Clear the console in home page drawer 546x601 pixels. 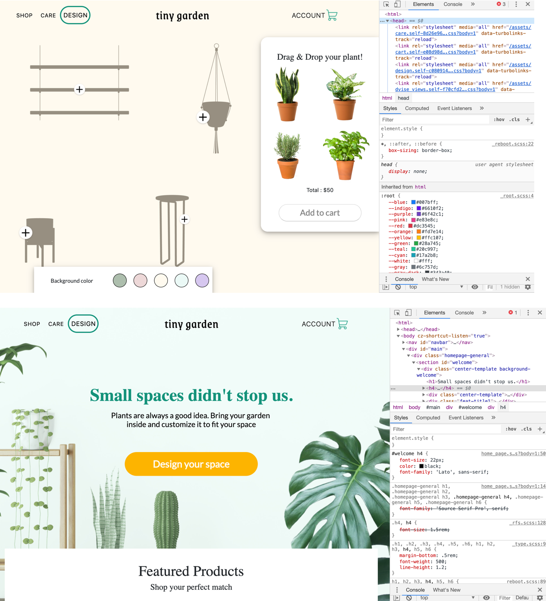[x=409, y=598]
